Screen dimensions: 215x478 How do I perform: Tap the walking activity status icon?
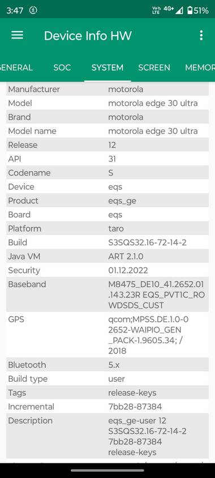click(x=33, y=11)
